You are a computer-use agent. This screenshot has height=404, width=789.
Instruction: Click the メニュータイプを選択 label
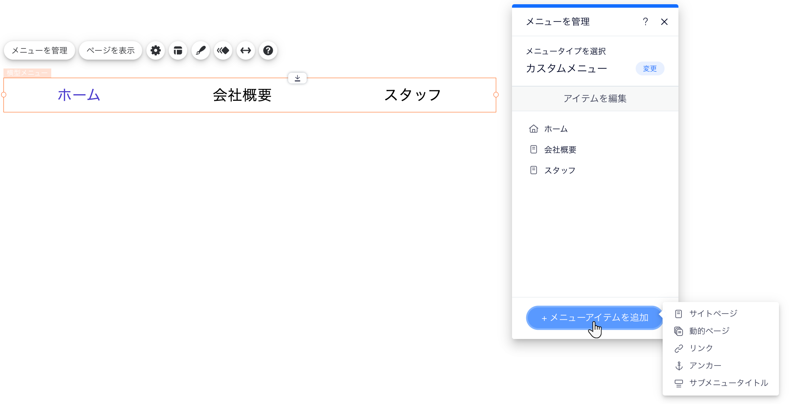(566, 51)
